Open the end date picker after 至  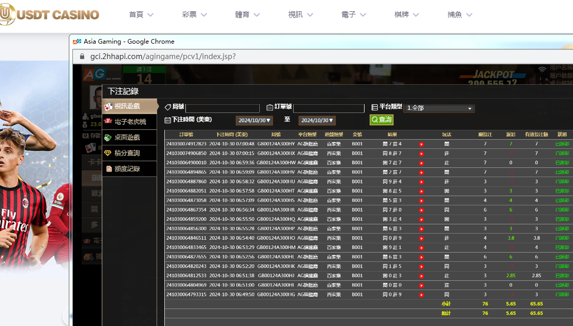click(317, 120)
